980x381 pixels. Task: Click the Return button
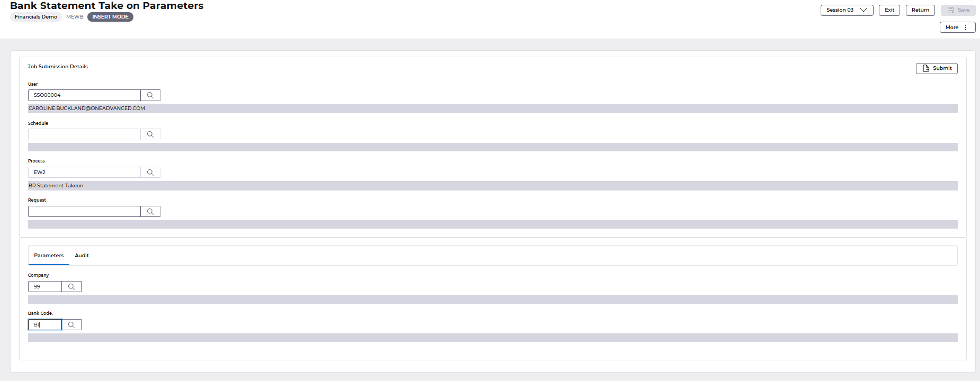tap(920, 10)
